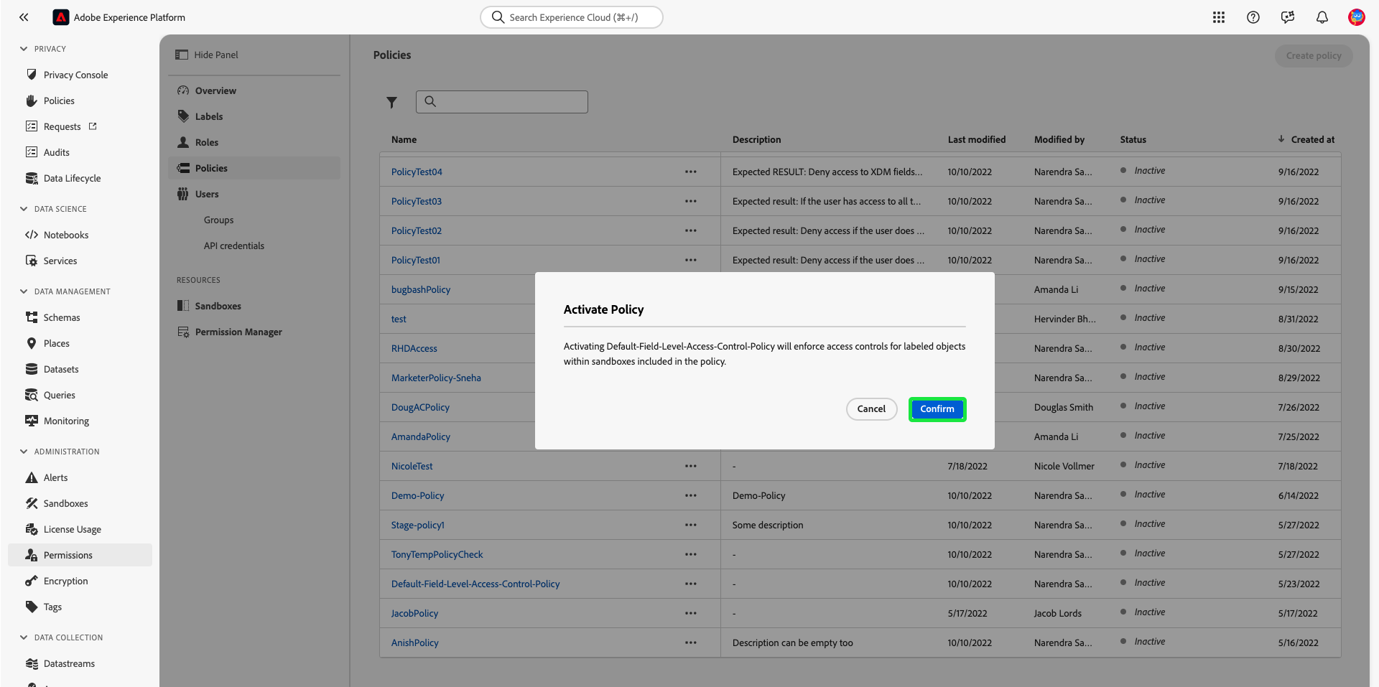The image size is (1379, 687).
Task: Open Permission Manager in Resources
Action: [238, 332]
